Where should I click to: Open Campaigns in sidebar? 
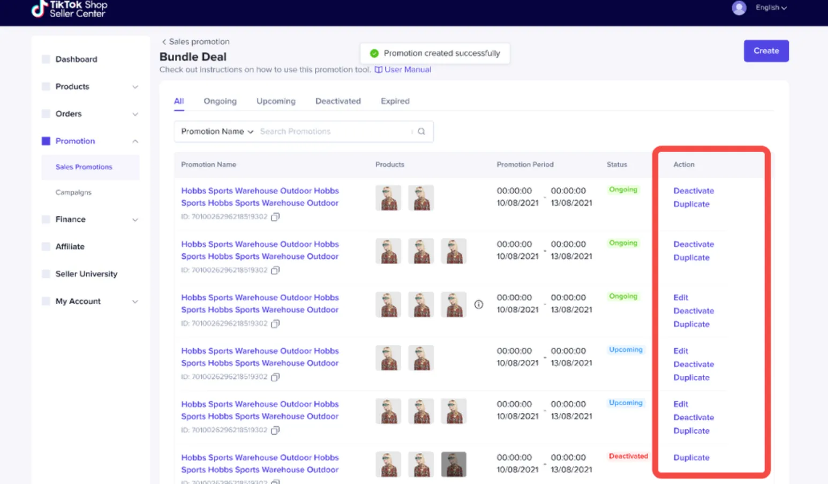[x=73, y=192]
